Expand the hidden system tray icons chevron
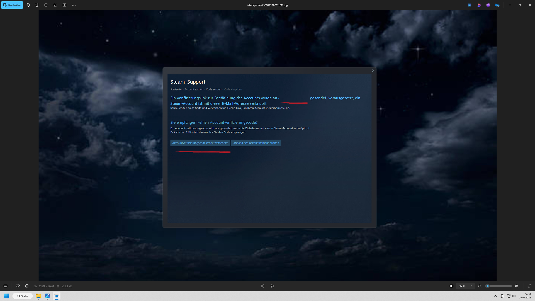 tap(495, 296)
